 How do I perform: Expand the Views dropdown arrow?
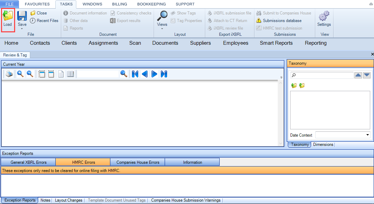[162, 29]
